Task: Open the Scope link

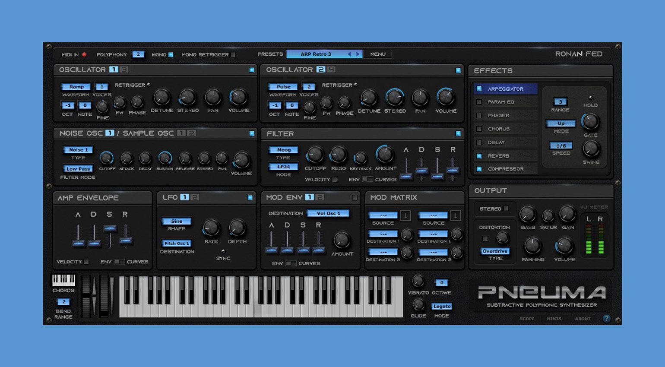Action: coord(527,319)
